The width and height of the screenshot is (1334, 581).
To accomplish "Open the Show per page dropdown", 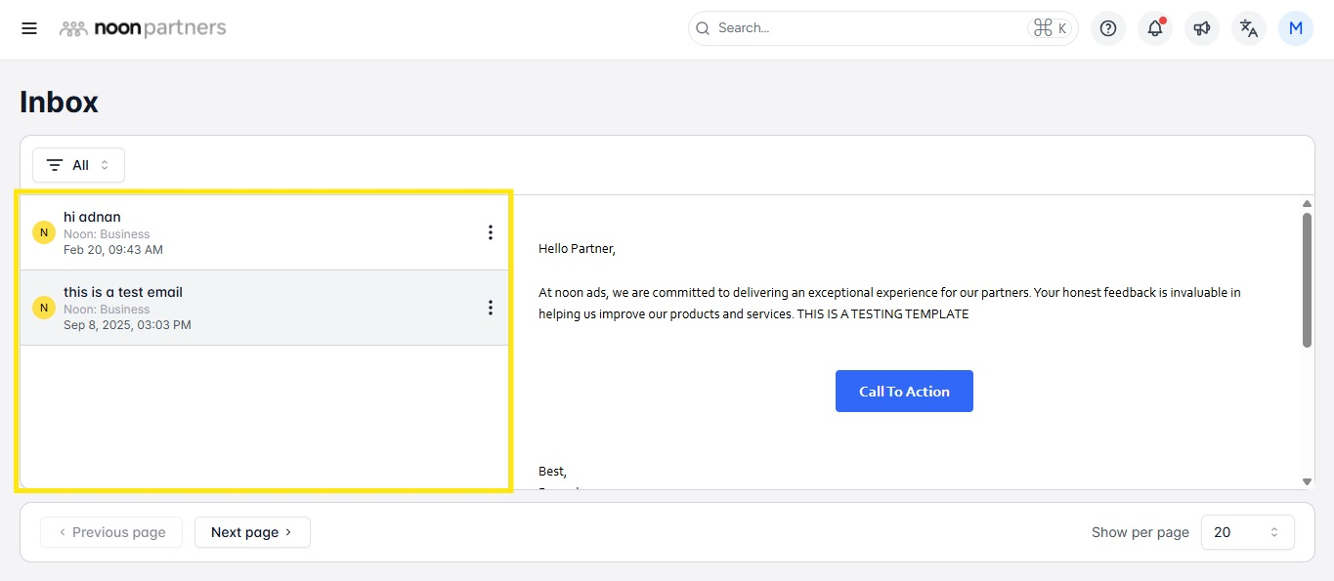I will click(1247, 532).
